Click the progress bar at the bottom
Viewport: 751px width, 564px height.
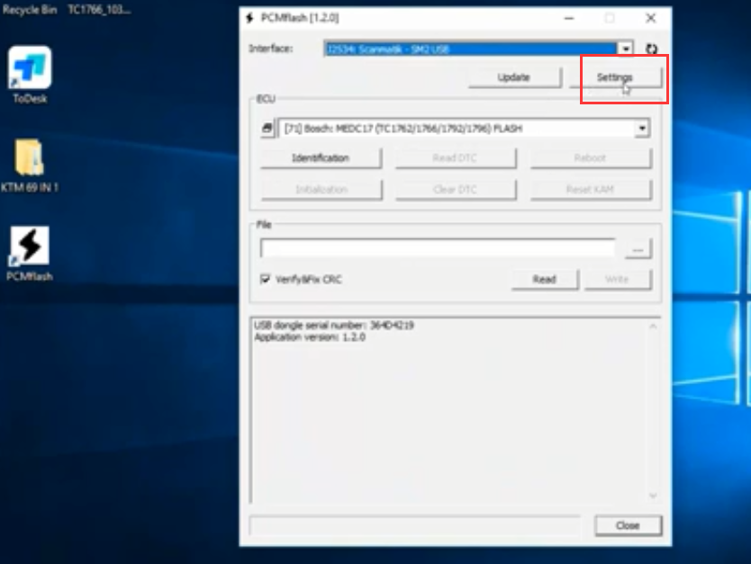pos(415,525)
